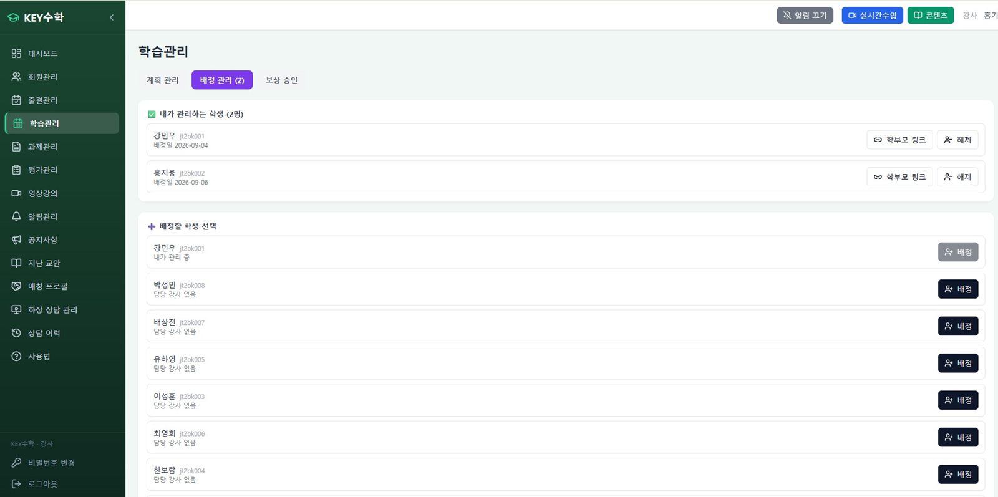
Task: Click the 지난 교안 open book icon
Action: click(16, 263)
